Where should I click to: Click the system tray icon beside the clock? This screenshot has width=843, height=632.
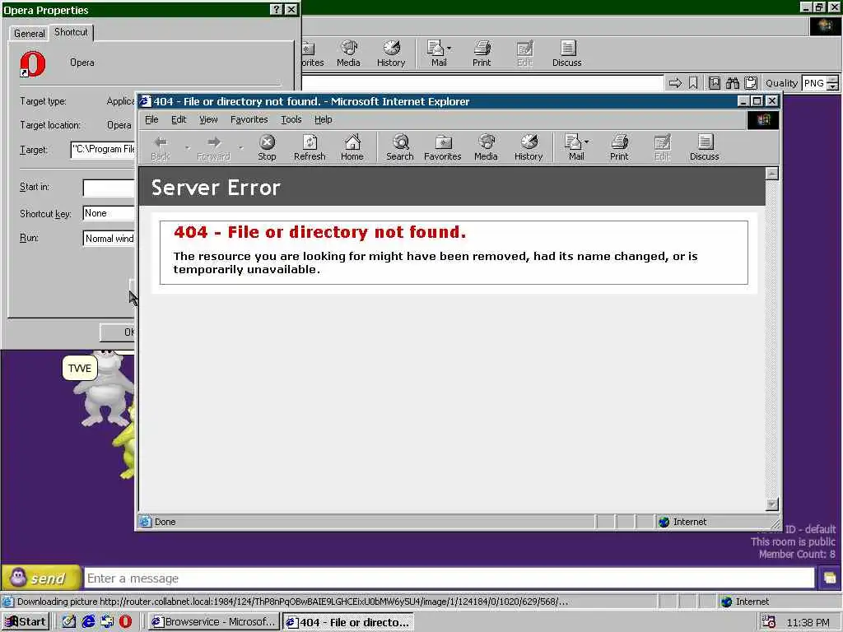tap(769, 622)
